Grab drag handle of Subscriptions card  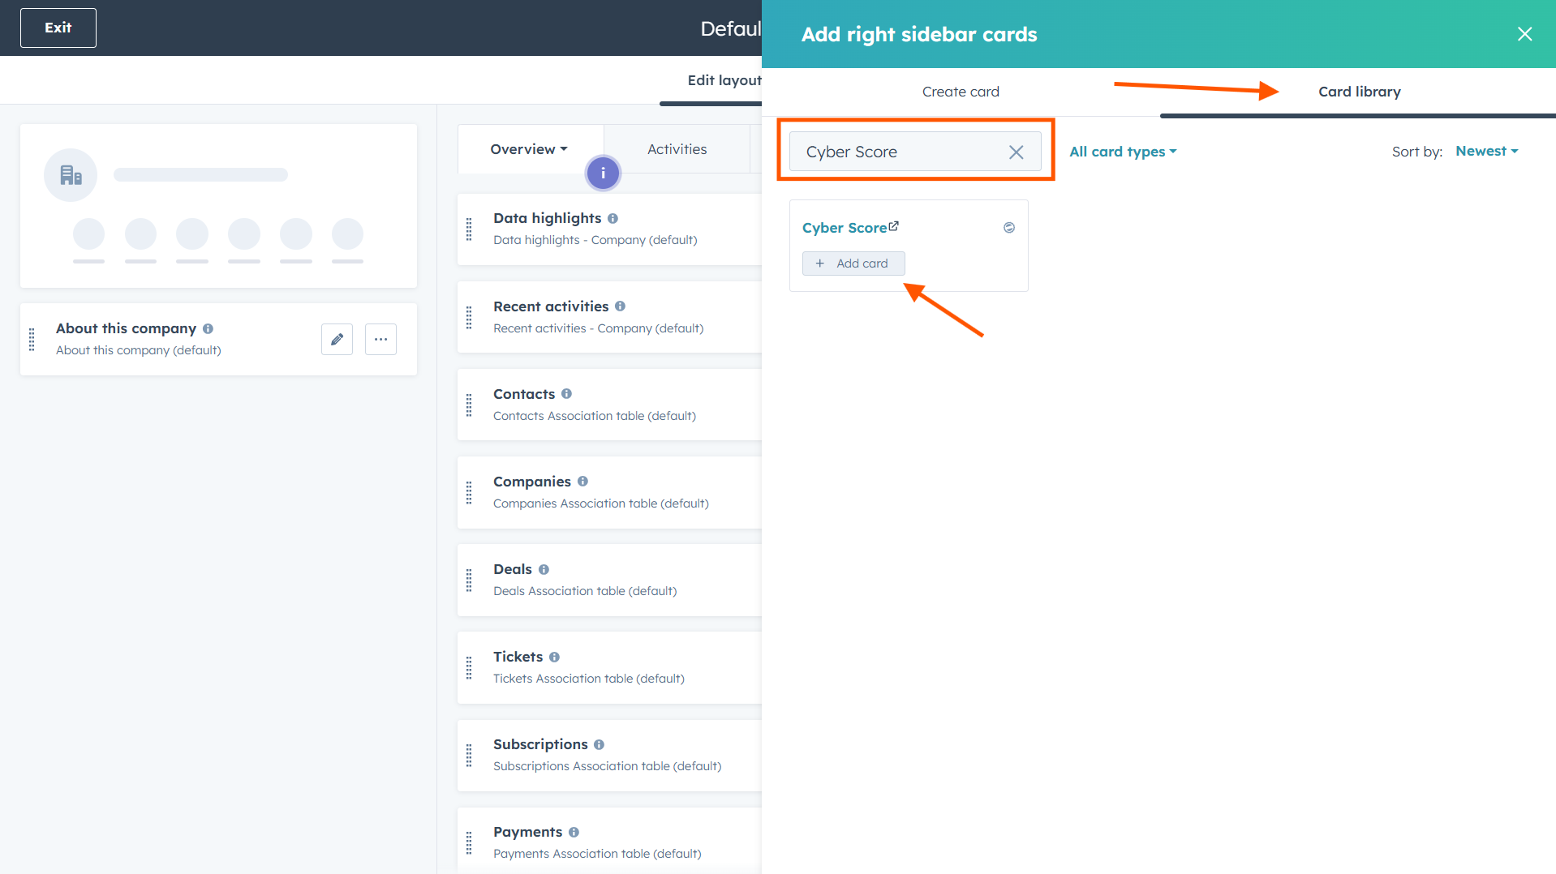tap(469, 755)
